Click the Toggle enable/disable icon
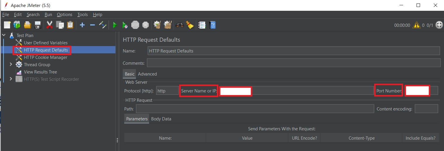 [103, 25]
